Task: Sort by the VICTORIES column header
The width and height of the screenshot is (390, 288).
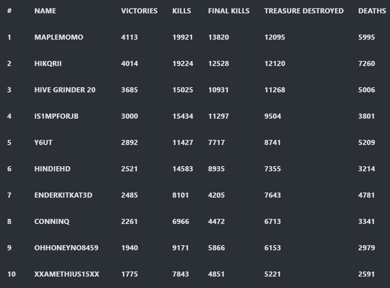Action: pos(139,11)
